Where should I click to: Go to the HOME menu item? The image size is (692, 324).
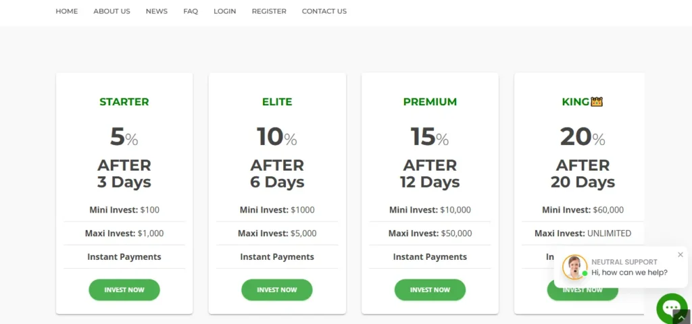click(x=67, y=11)
